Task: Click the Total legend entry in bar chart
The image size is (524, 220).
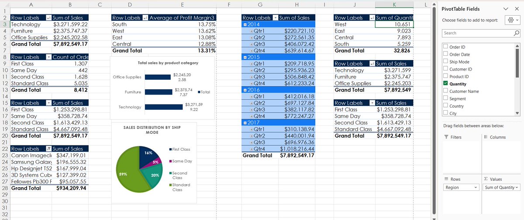Action: pyautogui.click(x=204, y=92)
